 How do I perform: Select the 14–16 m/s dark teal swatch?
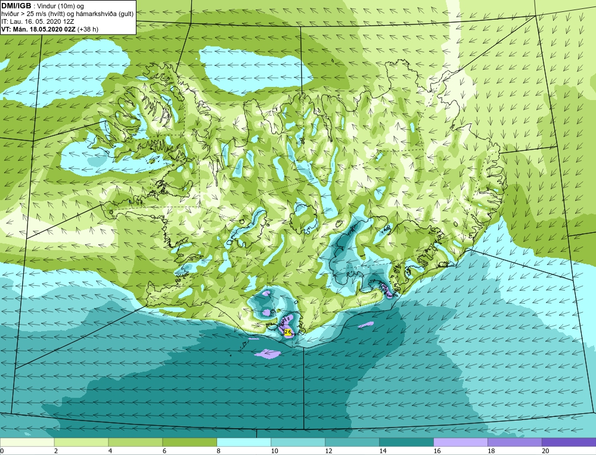[406, 442]
